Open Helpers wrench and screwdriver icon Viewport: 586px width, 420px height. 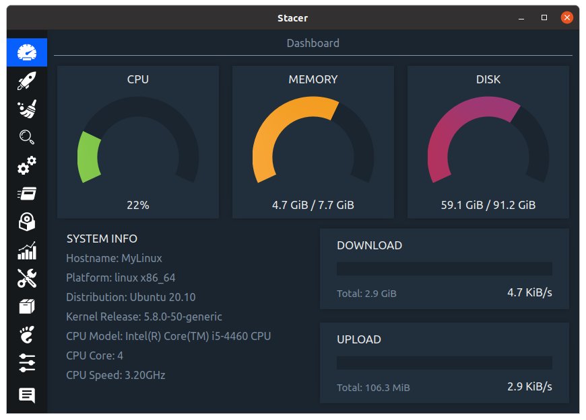(x=27, y=278)
